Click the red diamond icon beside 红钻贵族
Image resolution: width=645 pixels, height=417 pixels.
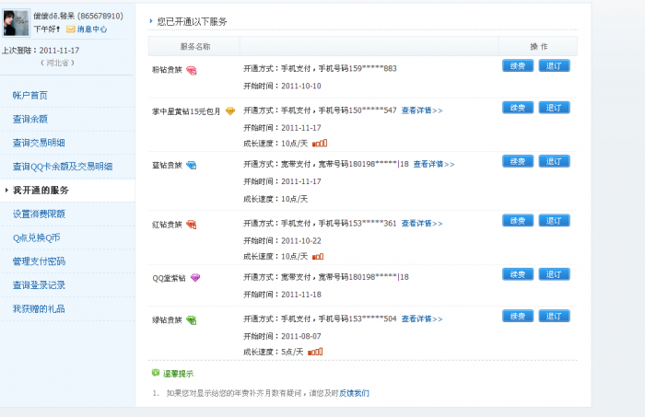[x=192, y=225]
